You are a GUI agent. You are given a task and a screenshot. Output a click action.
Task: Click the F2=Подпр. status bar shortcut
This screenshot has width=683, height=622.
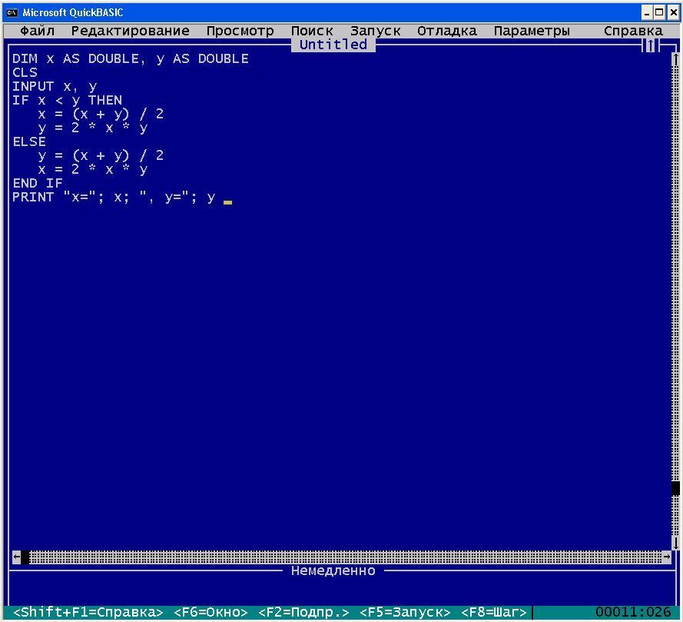point(303,613)
